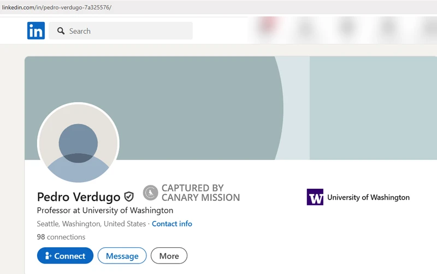Image resolution: width=437 pixels, height=274 pixels.
Task: Select the 'Seattle, Washington, United States' location text
Action: point(91,224)
